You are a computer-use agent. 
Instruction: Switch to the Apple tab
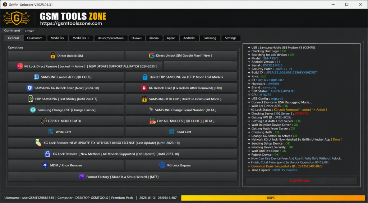point(171,38)
